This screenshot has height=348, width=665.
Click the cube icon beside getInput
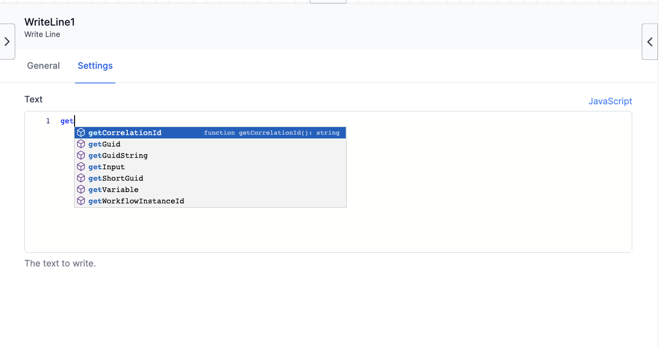pyautogui.click(x=81, y=167)
